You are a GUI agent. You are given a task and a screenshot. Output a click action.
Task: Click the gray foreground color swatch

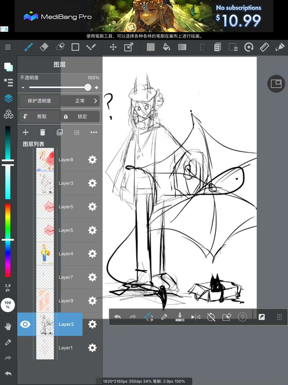(x=150, y=47)
